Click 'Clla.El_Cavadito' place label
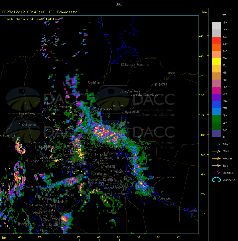The image size is (238, 241). [x=144, y=94]
